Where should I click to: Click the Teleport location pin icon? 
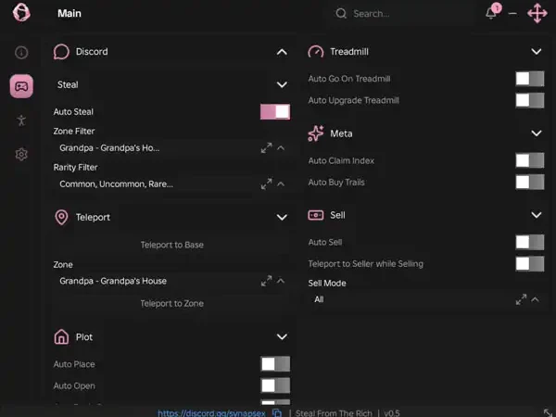61,217
